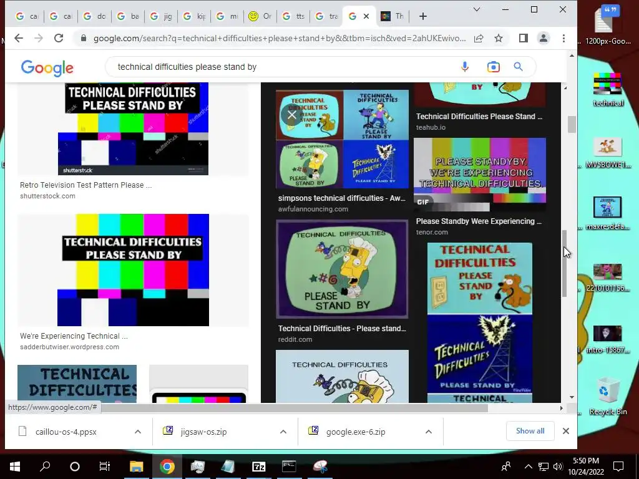Viewport: 639px width, 479px height.
Task: Open the volume control in system tray
Action: [x=558, y=467]
